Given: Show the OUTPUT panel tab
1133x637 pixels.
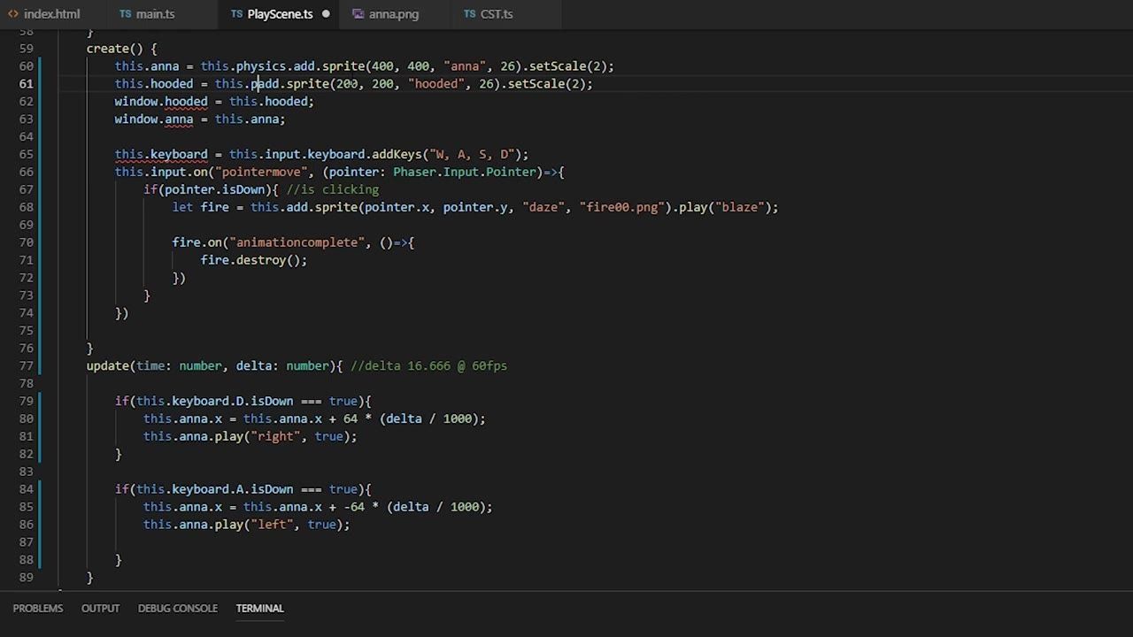Looking at the screenshot, I should click(x=100, y=608).
